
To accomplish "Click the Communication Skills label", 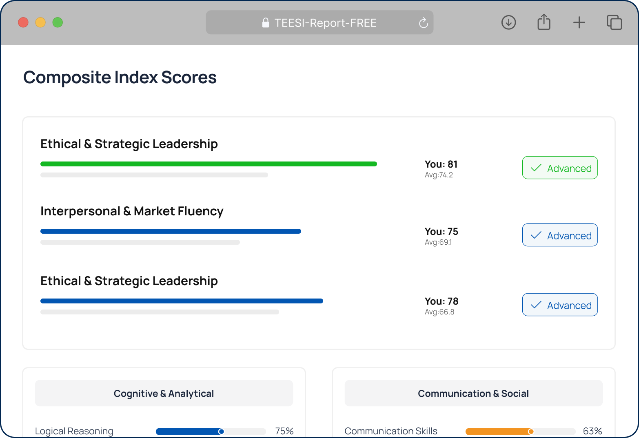I will coord(391,431).
